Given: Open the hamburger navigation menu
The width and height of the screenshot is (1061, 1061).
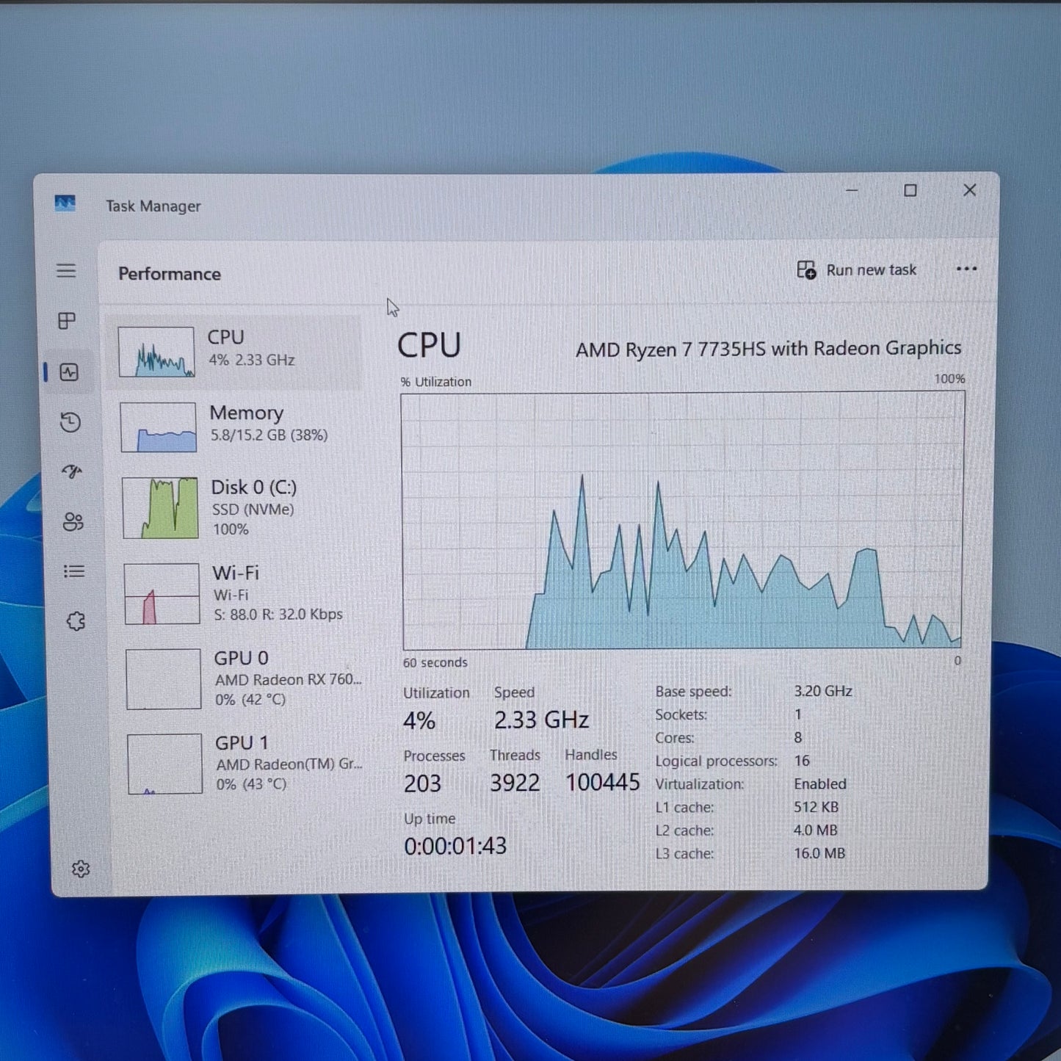Looking at the screenshot, I should [66, 270].
